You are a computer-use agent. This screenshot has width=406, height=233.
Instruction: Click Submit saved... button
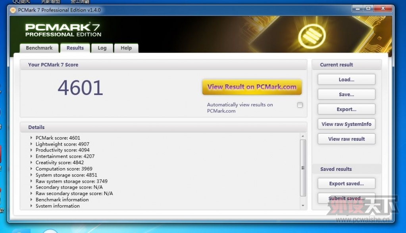coord(346,198)
